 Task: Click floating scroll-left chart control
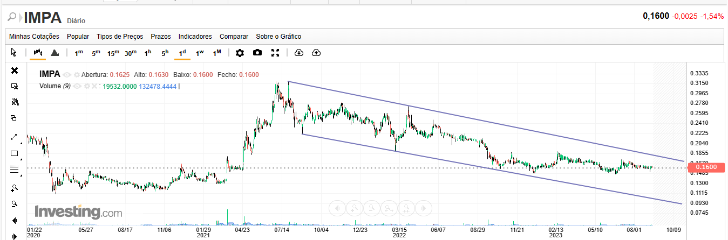click(337, 207)
